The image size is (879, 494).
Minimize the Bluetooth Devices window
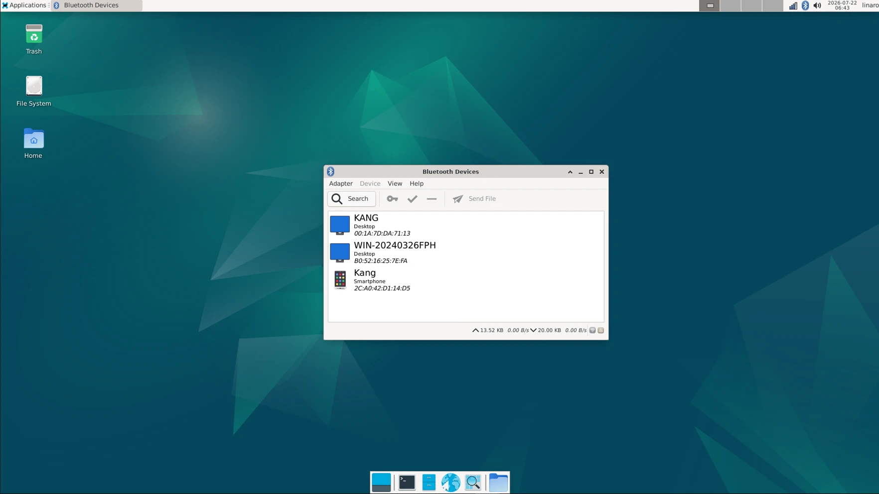coord(581,172)
